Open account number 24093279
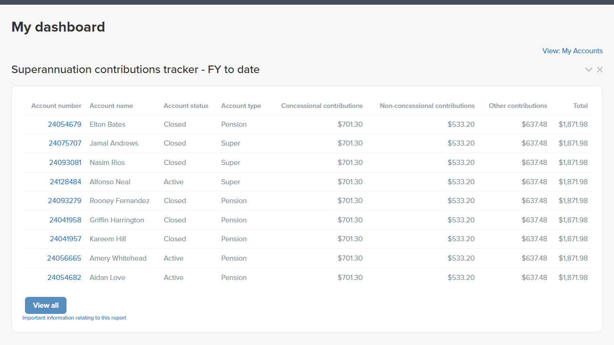This screenshot has width=614, height=345. pos(65,201)
